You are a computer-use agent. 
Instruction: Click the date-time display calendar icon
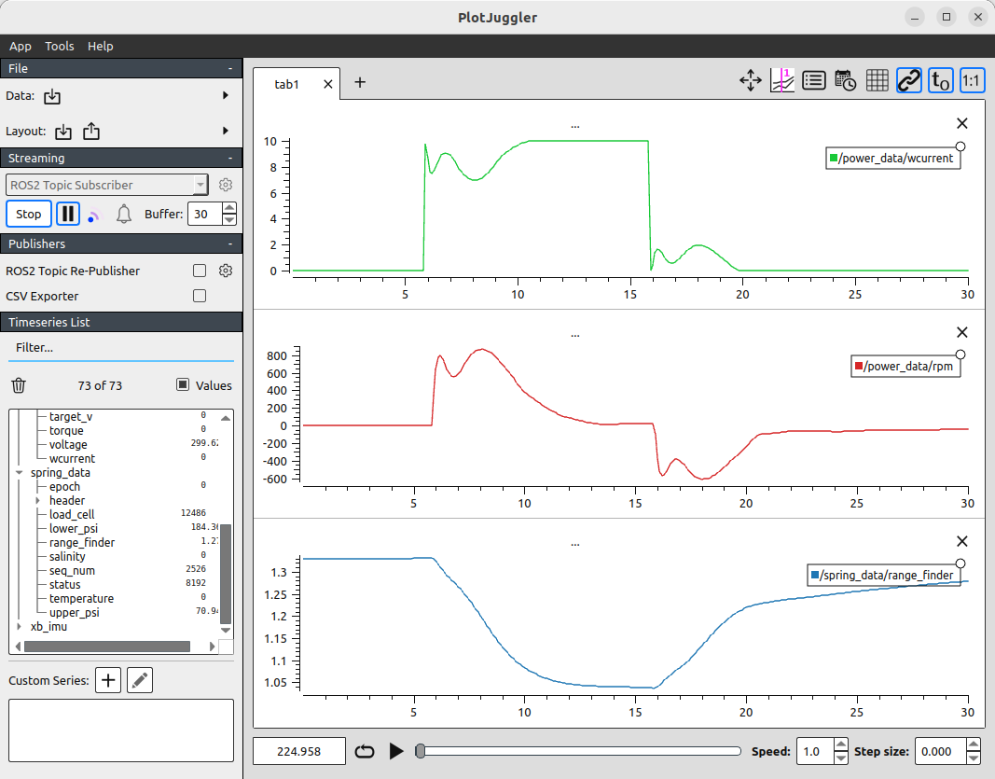coord(845,81)
